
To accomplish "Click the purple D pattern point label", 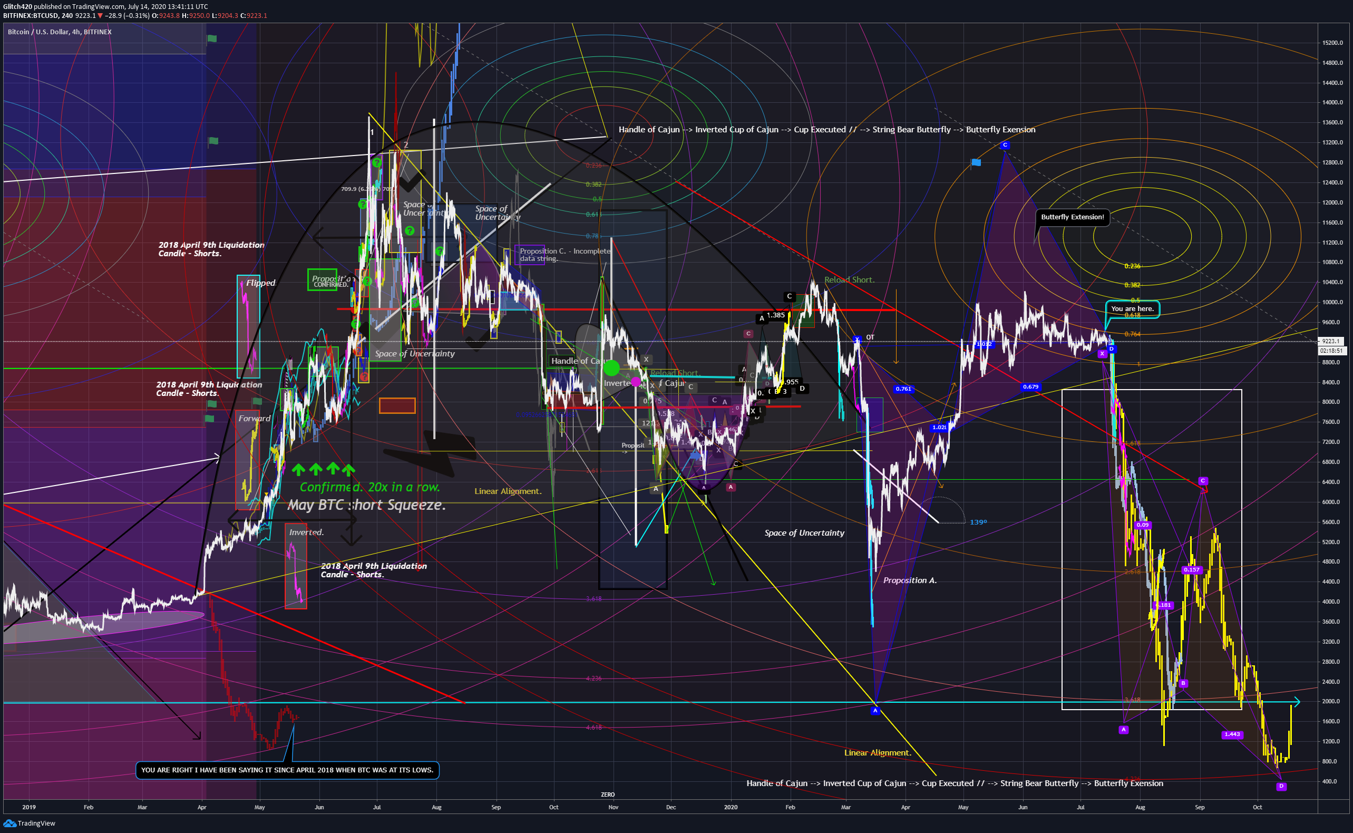I will coord(1281,786).
